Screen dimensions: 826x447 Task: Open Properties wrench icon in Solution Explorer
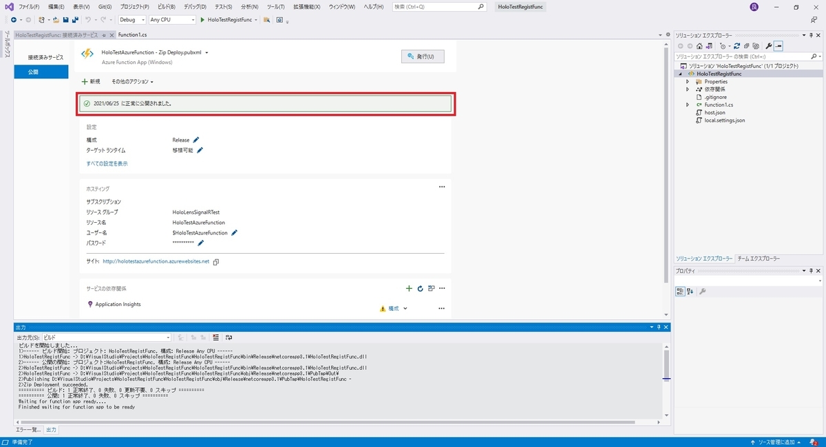coord(769,46)
